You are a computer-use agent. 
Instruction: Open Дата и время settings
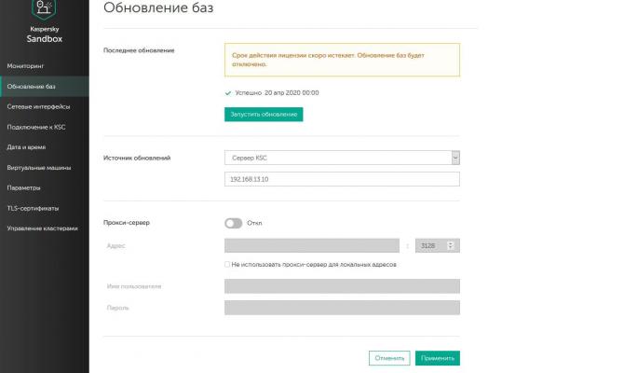26,147
